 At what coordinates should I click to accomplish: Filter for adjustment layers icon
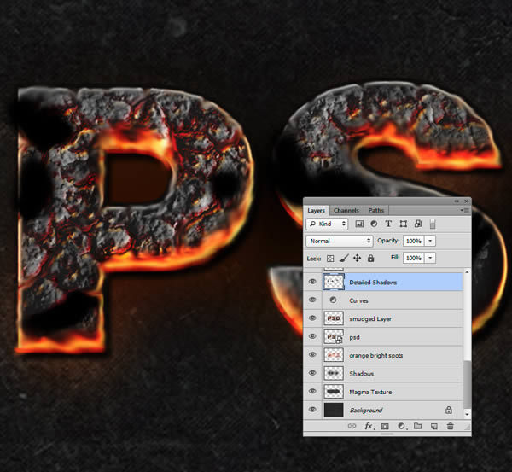[374, 224]
